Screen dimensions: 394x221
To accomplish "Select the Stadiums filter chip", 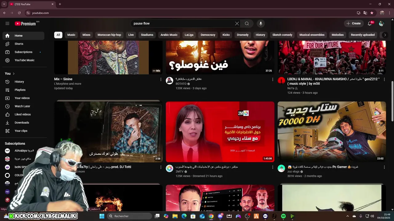I will (147, 35).
